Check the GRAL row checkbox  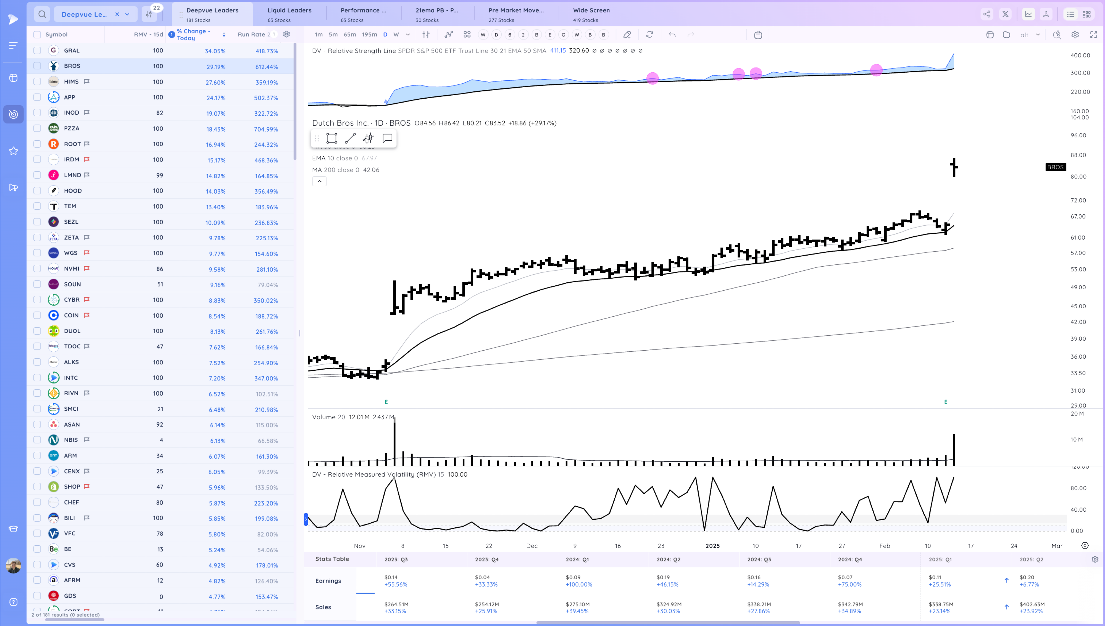(x=37, y=51)
